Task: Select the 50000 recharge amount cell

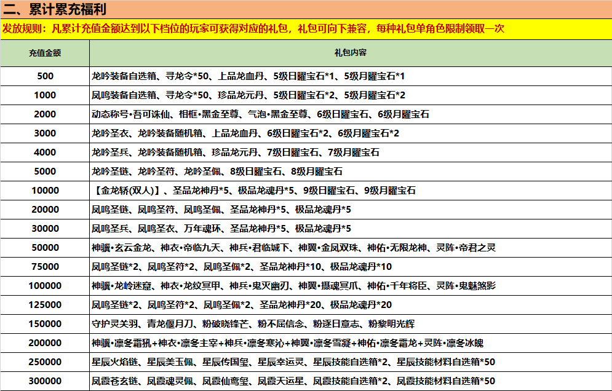Action: point(45,248)
